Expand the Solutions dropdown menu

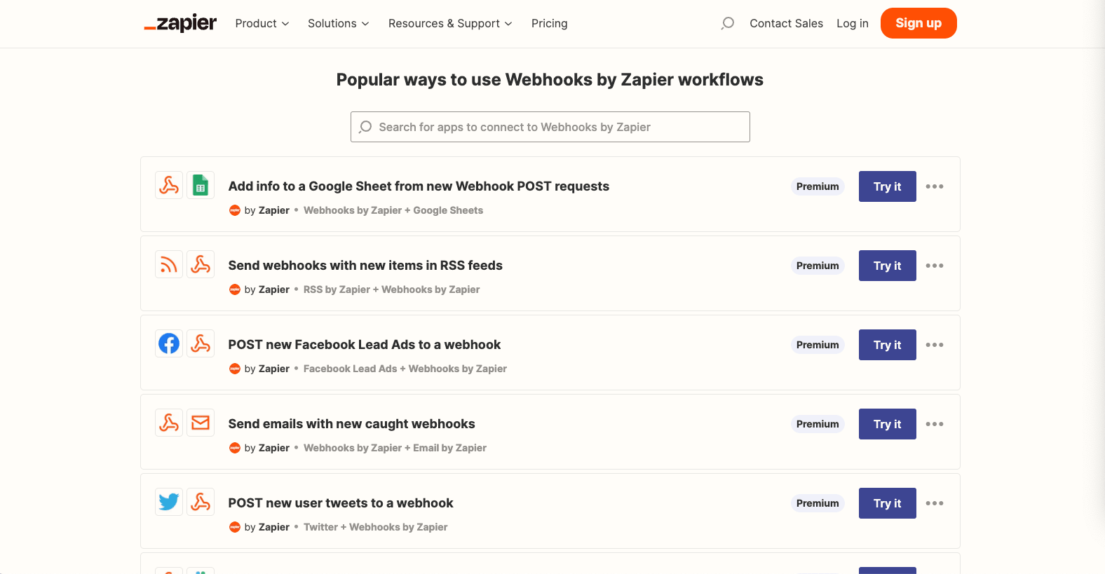pos(338,24)
